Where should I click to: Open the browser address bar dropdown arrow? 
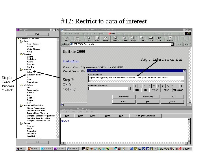(x=172, y=44)
